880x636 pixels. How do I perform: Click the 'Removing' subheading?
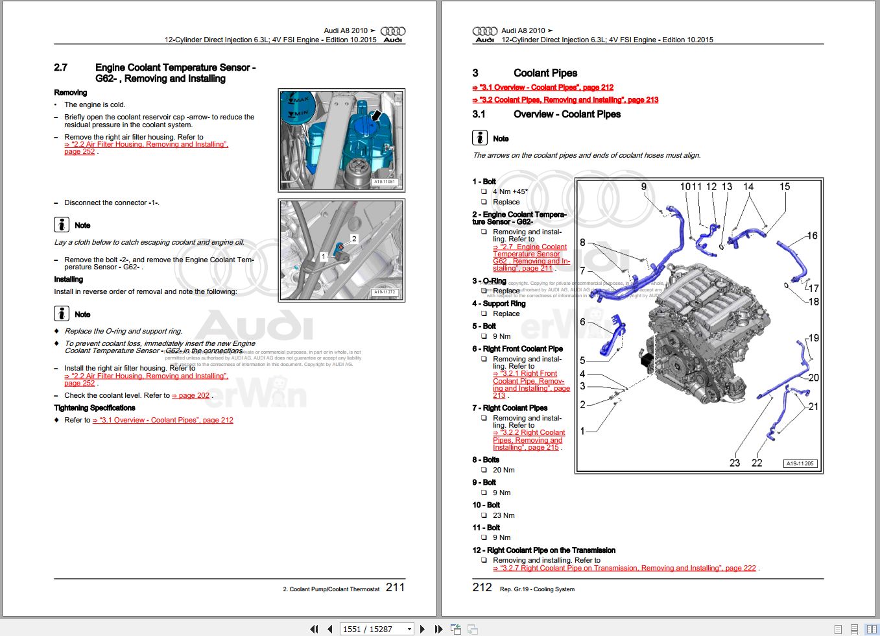coord(70,93)
